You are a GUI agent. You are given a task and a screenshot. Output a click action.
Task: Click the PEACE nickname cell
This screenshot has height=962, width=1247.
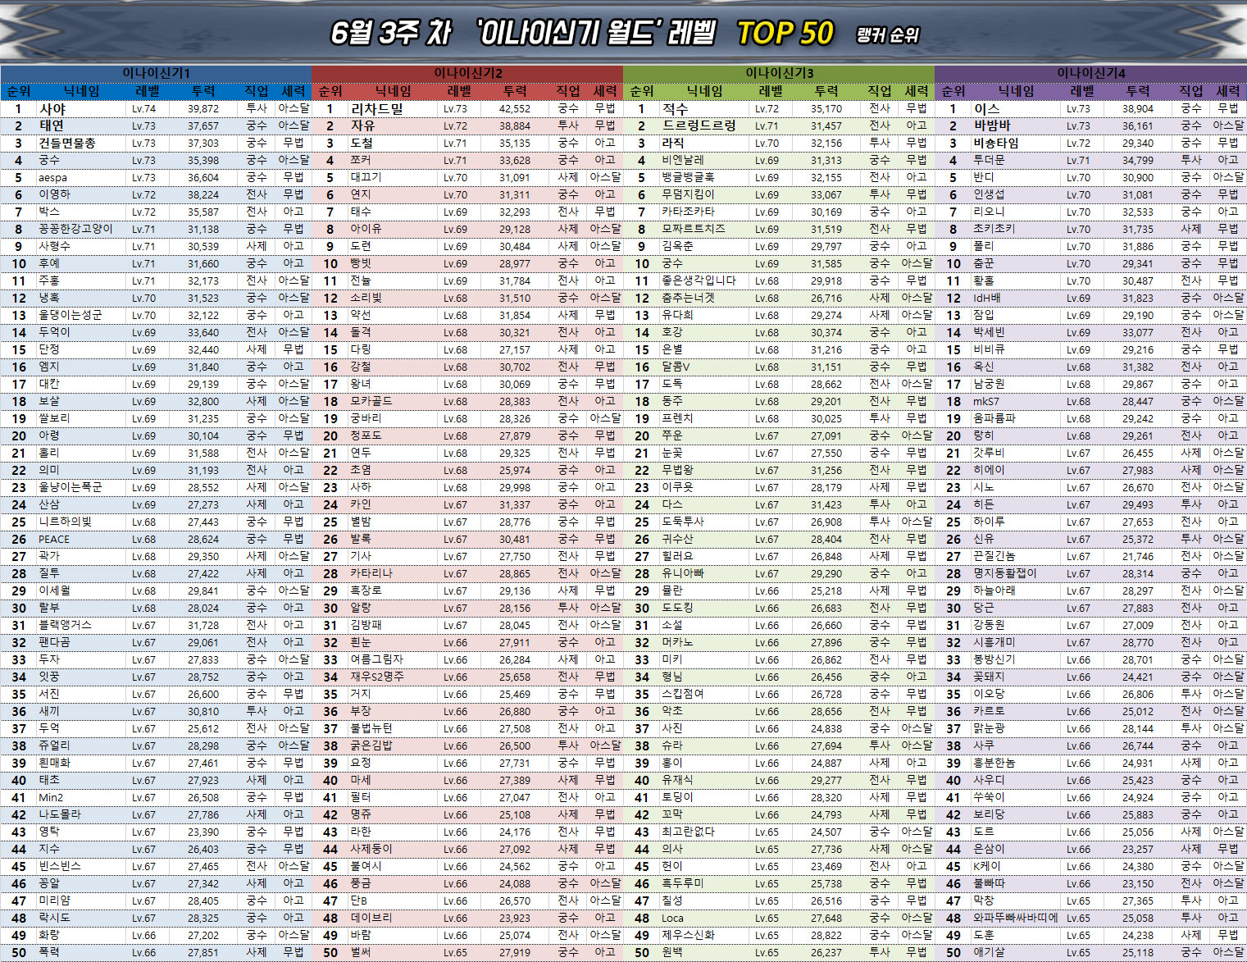(54, 539)
